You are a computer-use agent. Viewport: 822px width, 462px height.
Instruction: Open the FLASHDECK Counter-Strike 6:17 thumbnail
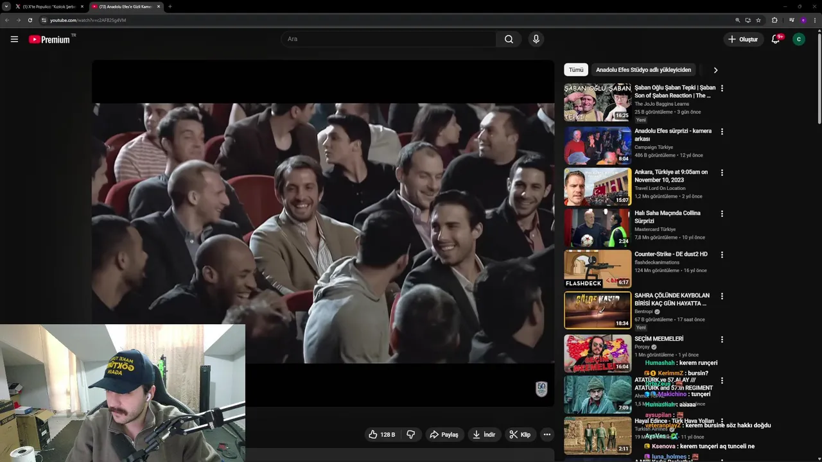point(598,269)
